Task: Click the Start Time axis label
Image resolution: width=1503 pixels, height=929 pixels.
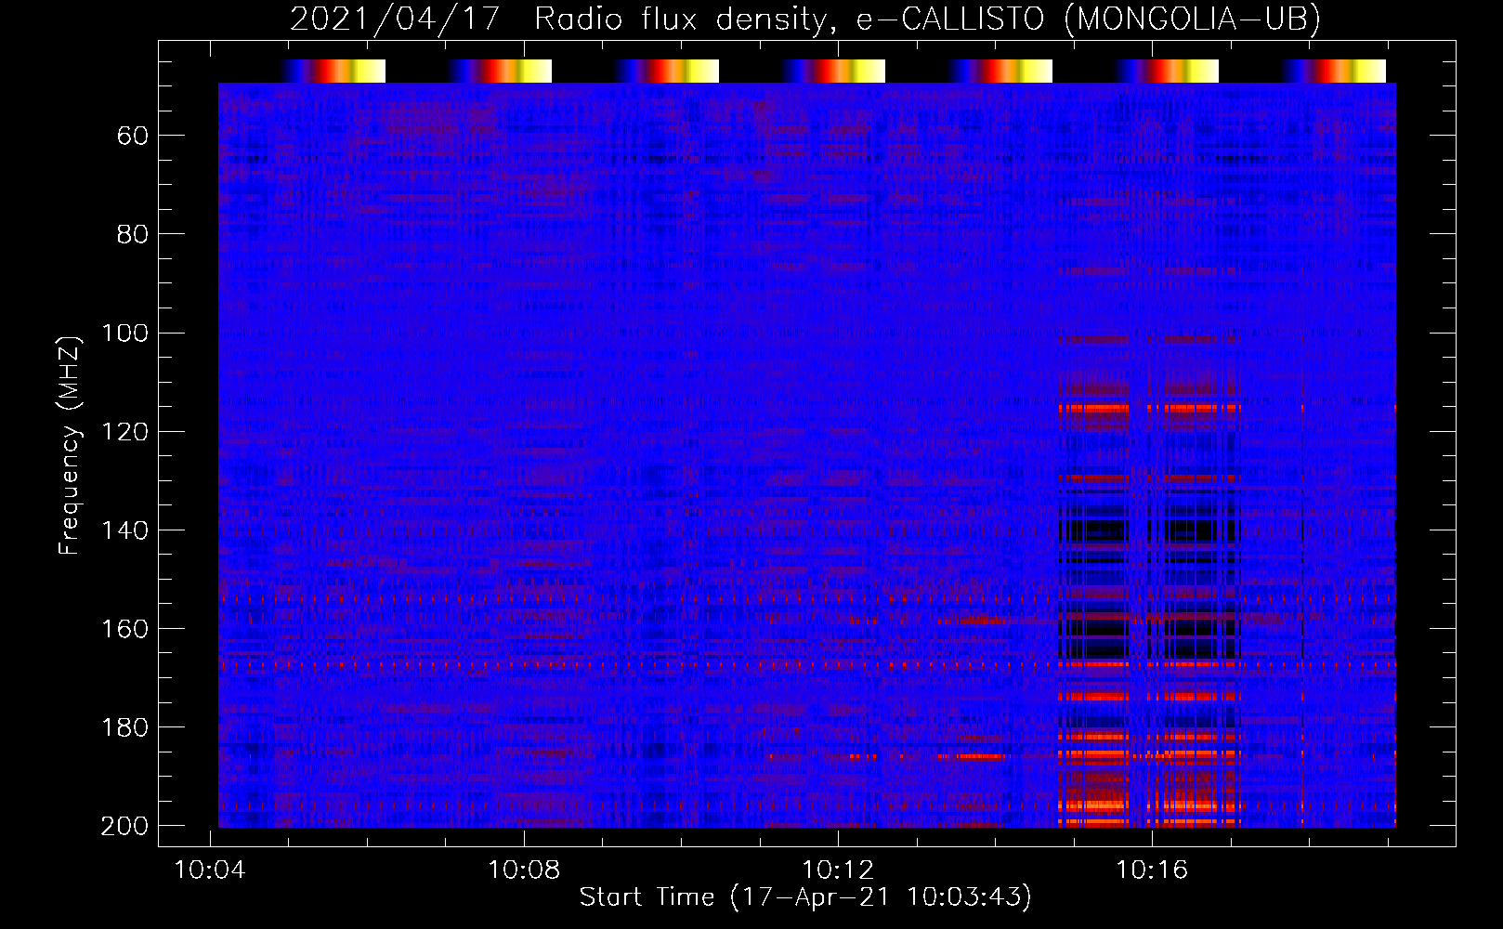Action: [x=805, y=897]
